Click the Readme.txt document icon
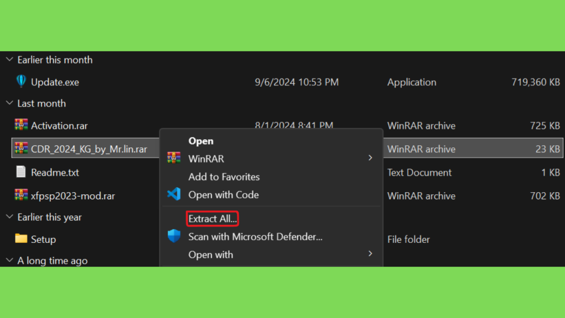Image resolution: width=565 pixels, height=318 pixels. (x=21, y=172)
